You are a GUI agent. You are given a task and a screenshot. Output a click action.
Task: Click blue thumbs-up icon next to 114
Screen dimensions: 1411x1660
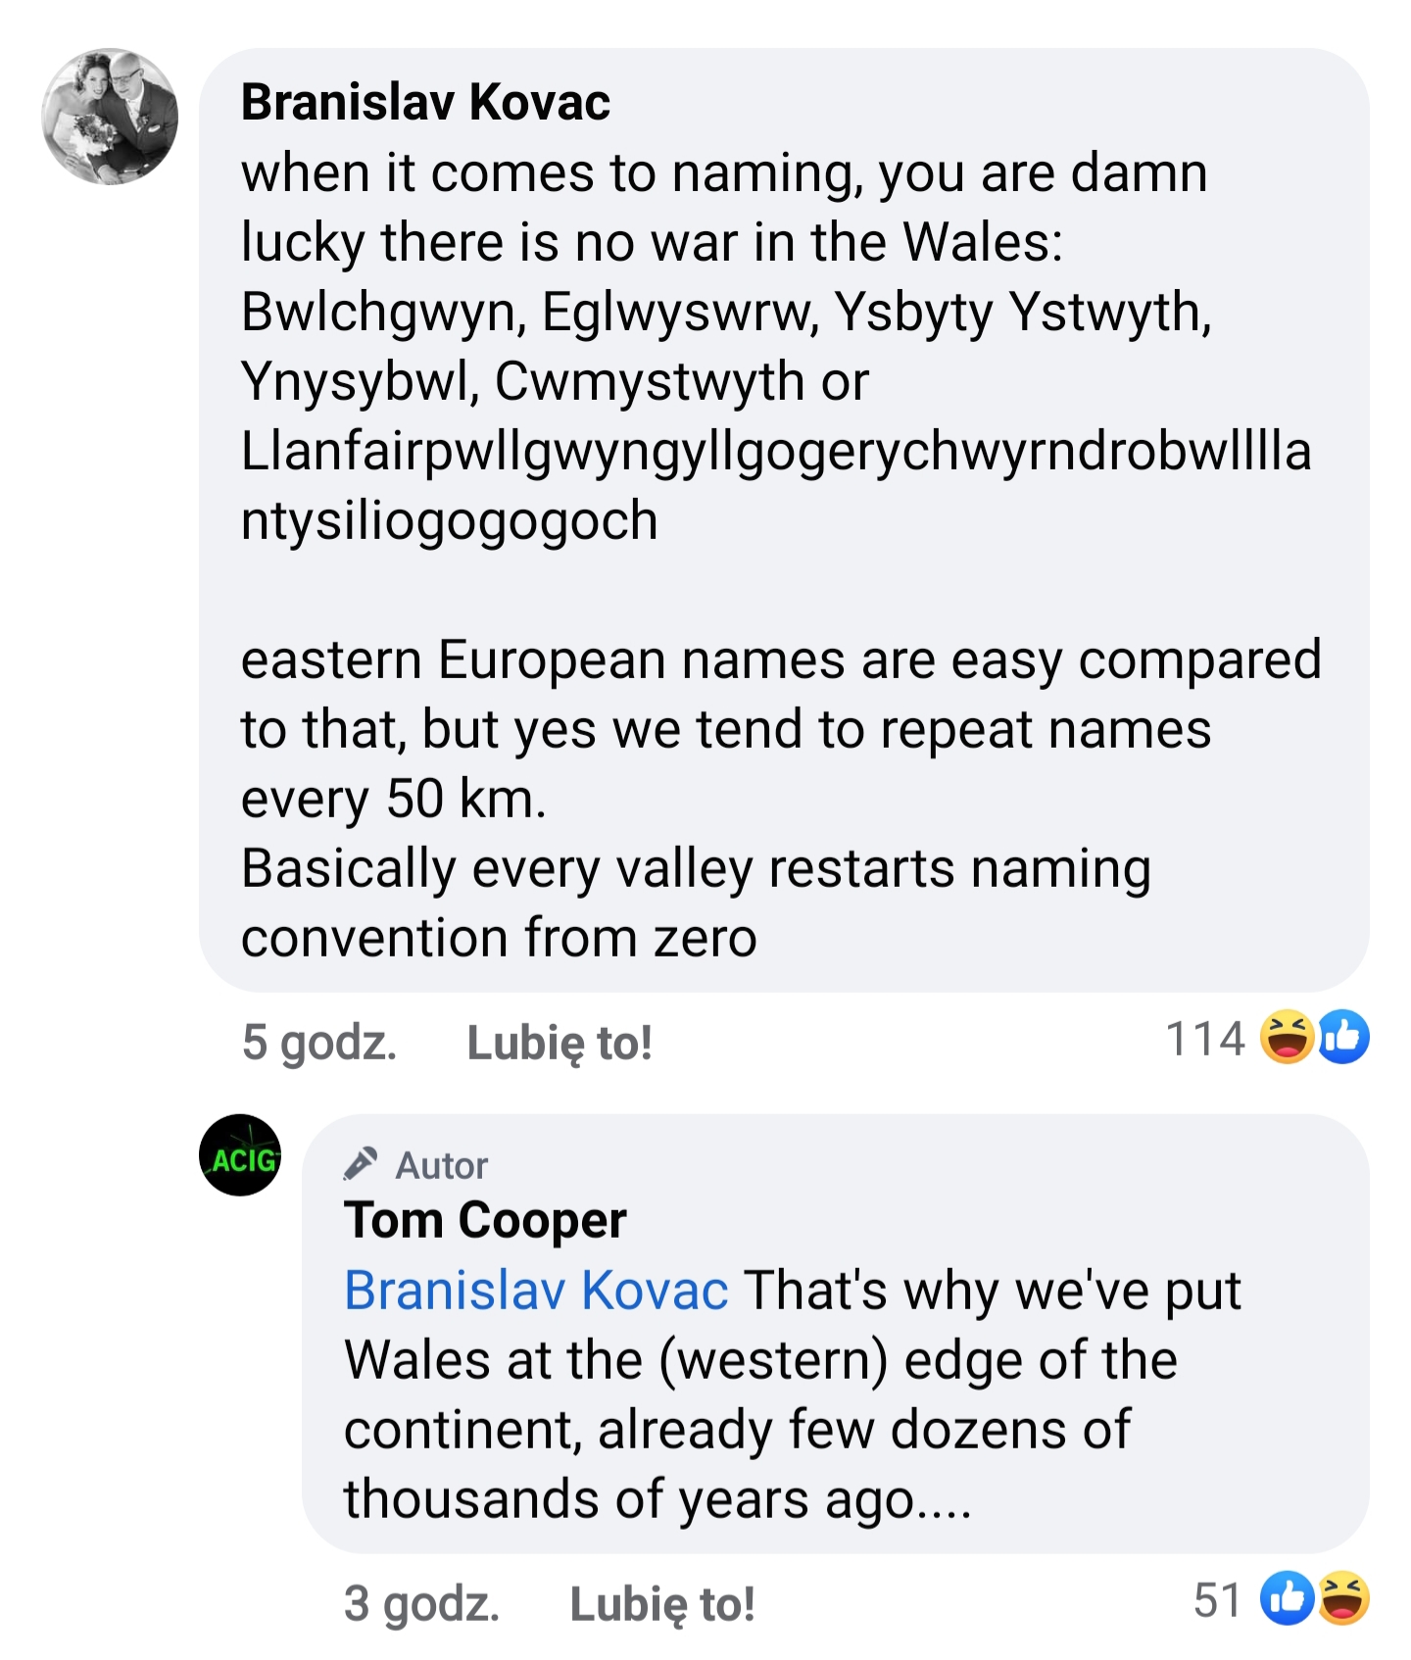tap(1343, 1037)
